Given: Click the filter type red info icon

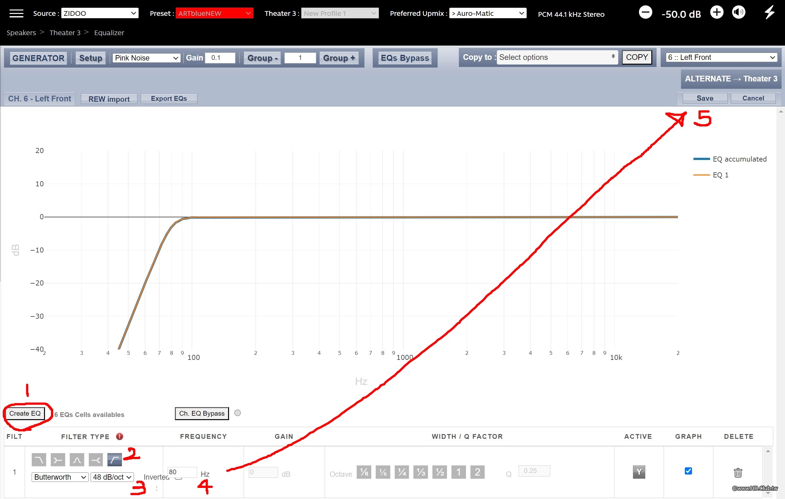Looking at the screenshot, I should tap(120, 436).
